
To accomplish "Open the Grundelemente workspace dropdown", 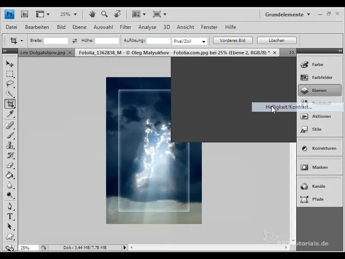I will (288, 15).
